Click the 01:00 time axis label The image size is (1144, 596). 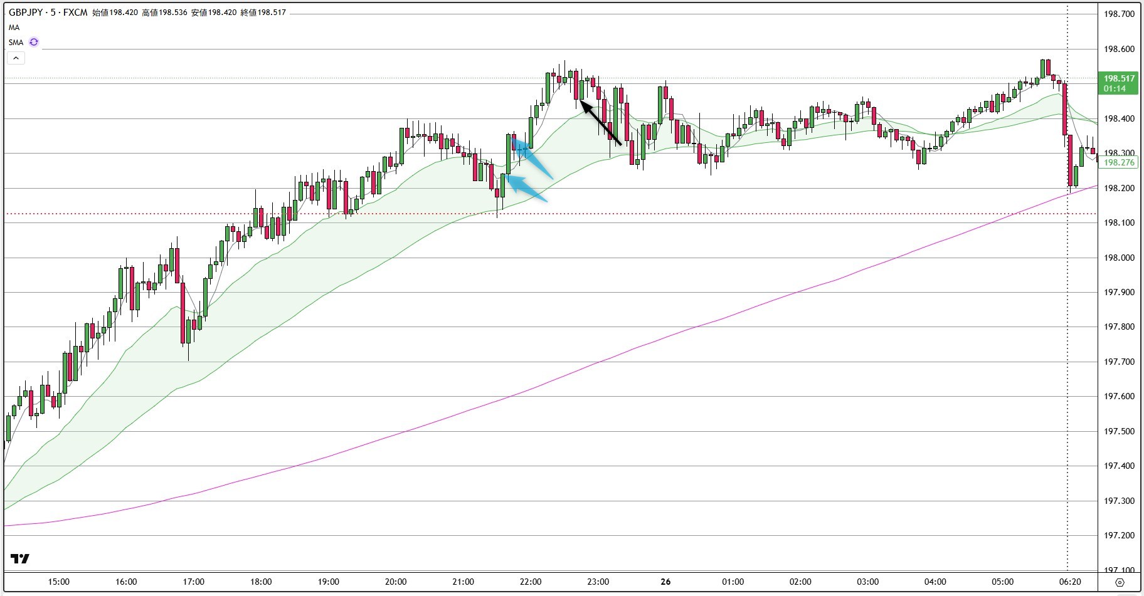[x=733, y=582]
